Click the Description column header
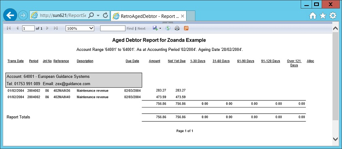The width and height of the screenshot is (342, 149). coord(85,61)
